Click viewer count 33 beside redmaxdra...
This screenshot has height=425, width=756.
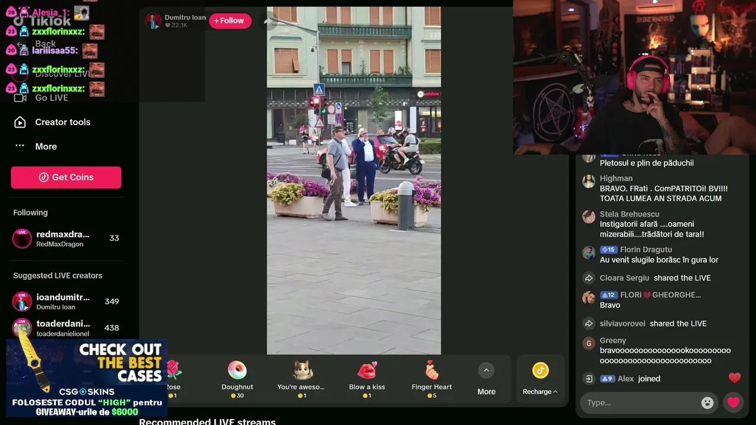pos(114,238)
